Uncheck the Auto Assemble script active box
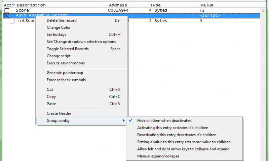269x161 pixels. (7, 16)
